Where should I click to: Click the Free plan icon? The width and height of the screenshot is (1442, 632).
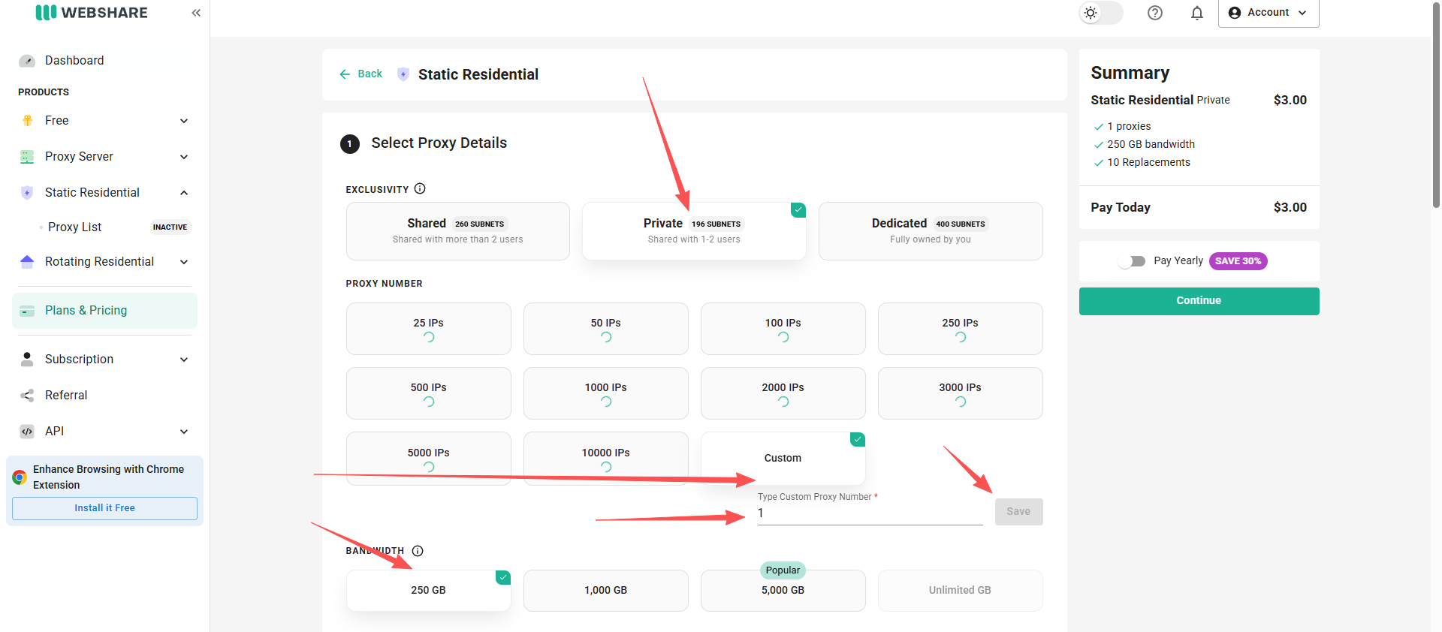(x=27, y=121)
